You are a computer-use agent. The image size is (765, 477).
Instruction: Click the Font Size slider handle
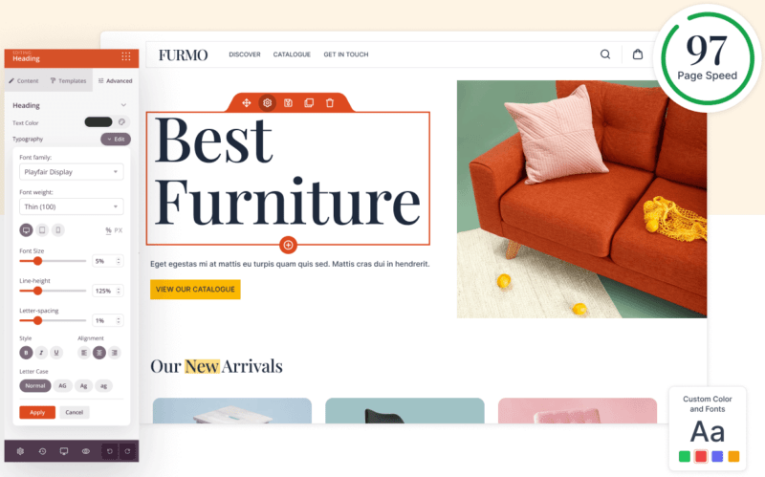(x=37, y=261)
